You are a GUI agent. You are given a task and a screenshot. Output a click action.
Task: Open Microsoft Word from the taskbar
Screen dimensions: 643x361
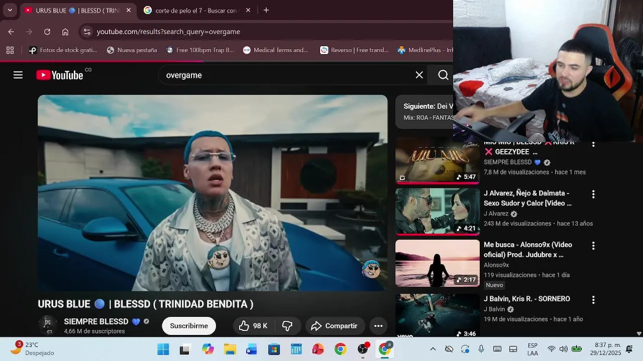[252, 349]
